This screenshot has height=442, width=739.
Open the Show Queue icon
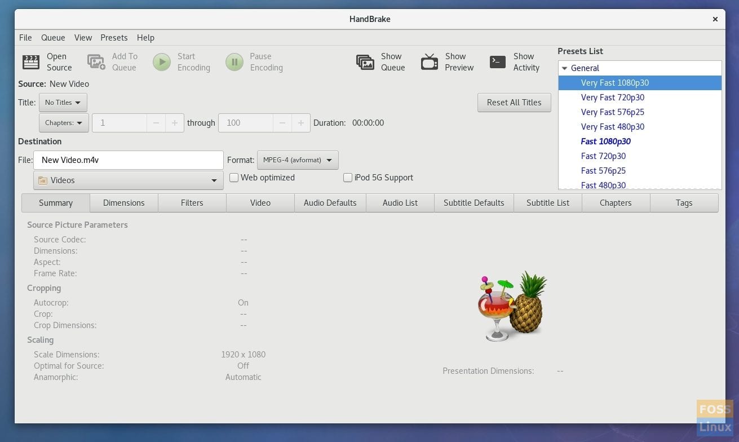(365, 62)
